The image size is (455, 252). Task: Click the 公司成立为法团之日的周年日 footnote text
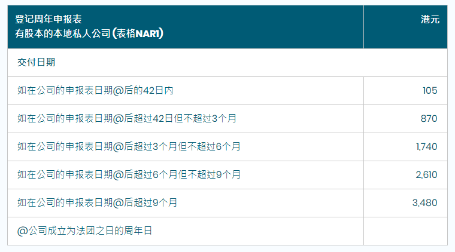[90, 231]
